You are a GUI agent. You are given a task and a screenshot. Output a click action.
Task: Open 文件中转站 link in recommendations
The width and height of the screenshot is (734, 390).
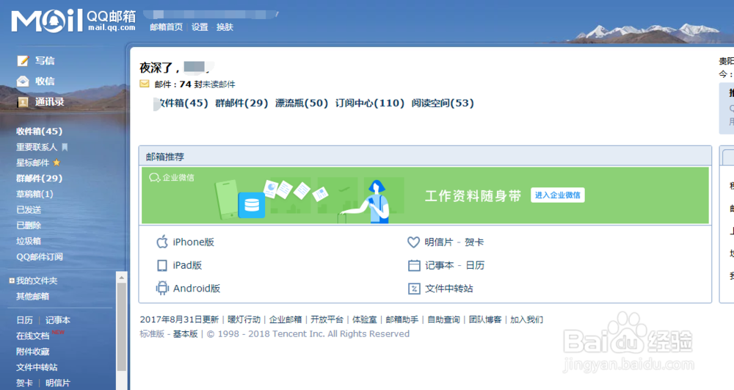click(x=449, y=289)
